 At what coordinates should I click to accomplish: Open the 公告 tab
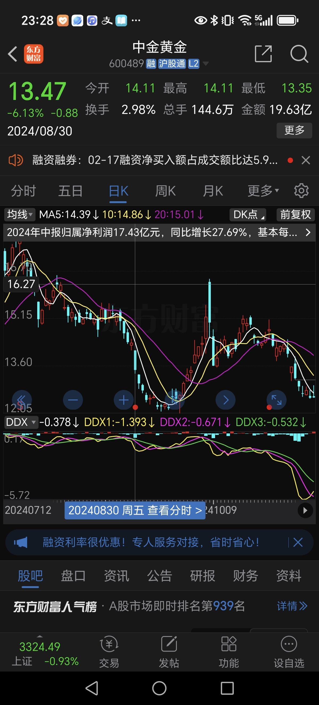click(x=159, y=576)
